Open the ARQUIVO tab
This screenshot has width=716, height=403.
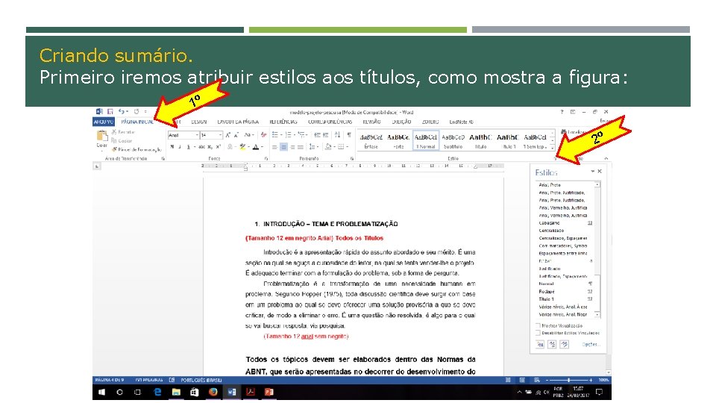tap(104, 122)
